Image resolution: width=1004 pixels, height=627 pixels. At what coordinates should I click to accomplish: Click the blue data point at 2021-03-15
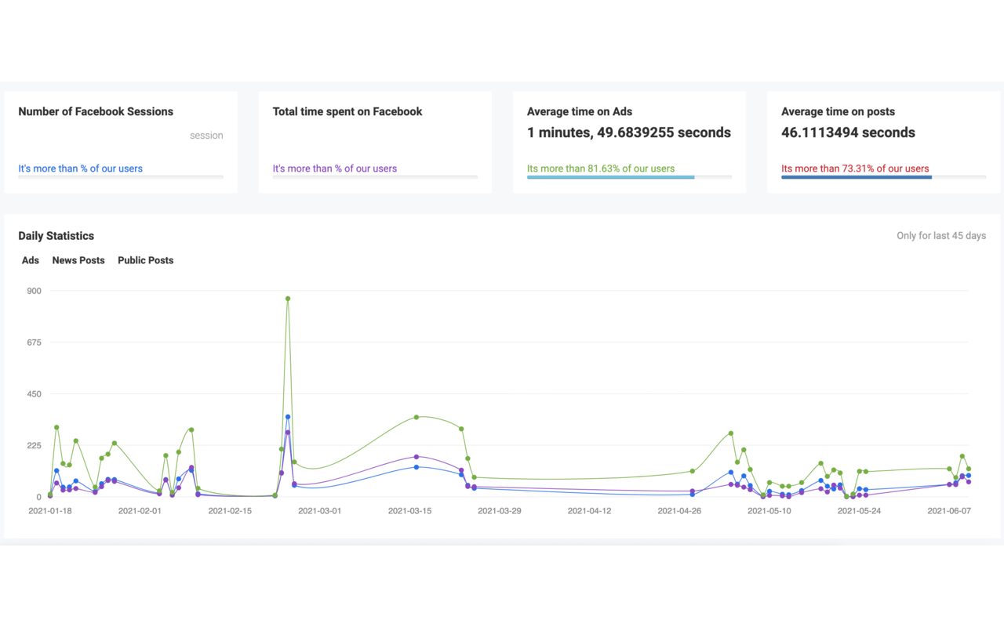[417, 467]
